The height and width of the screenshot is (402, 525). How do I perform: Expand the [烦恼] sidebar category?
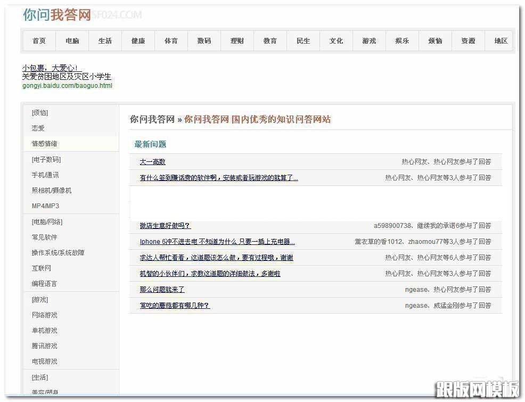(42, 112)
